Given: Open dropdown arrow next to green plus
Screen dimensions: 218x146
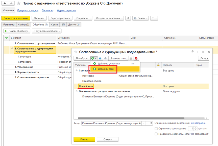Looking at the screenshot, I should pyautogui.click(x=96, y=59).
